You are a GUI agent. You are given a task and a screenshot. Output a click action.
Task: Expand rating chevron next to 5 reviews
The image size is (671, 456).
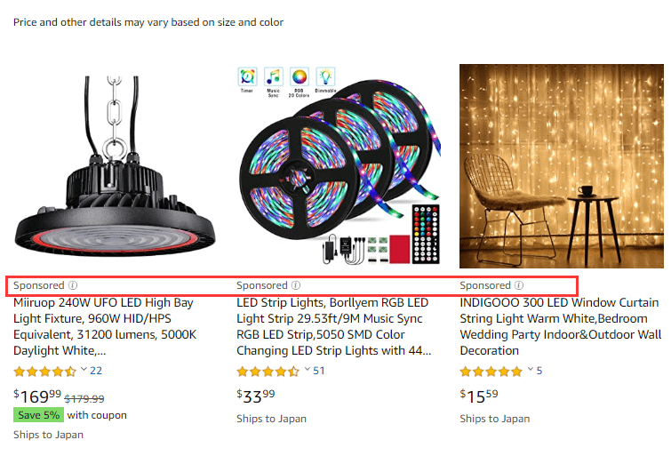tap(531, 369)
